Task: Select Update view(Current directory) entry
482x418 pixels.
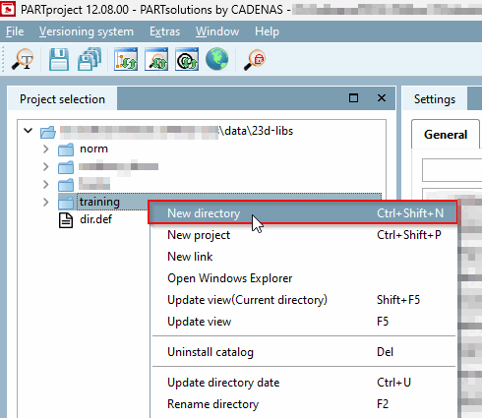Action: (x=304, y=300)
